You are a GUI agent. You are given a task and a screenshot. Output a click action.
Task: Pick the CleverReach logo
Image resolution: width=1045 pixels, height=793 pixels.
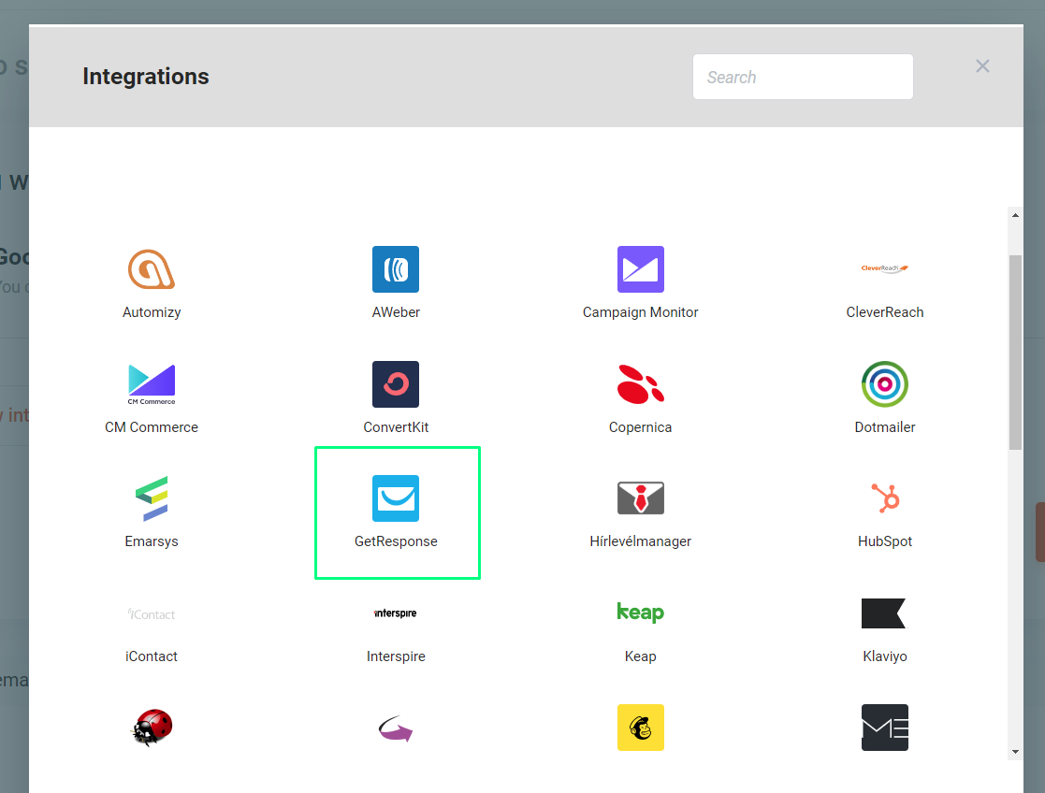click(884, 268)
